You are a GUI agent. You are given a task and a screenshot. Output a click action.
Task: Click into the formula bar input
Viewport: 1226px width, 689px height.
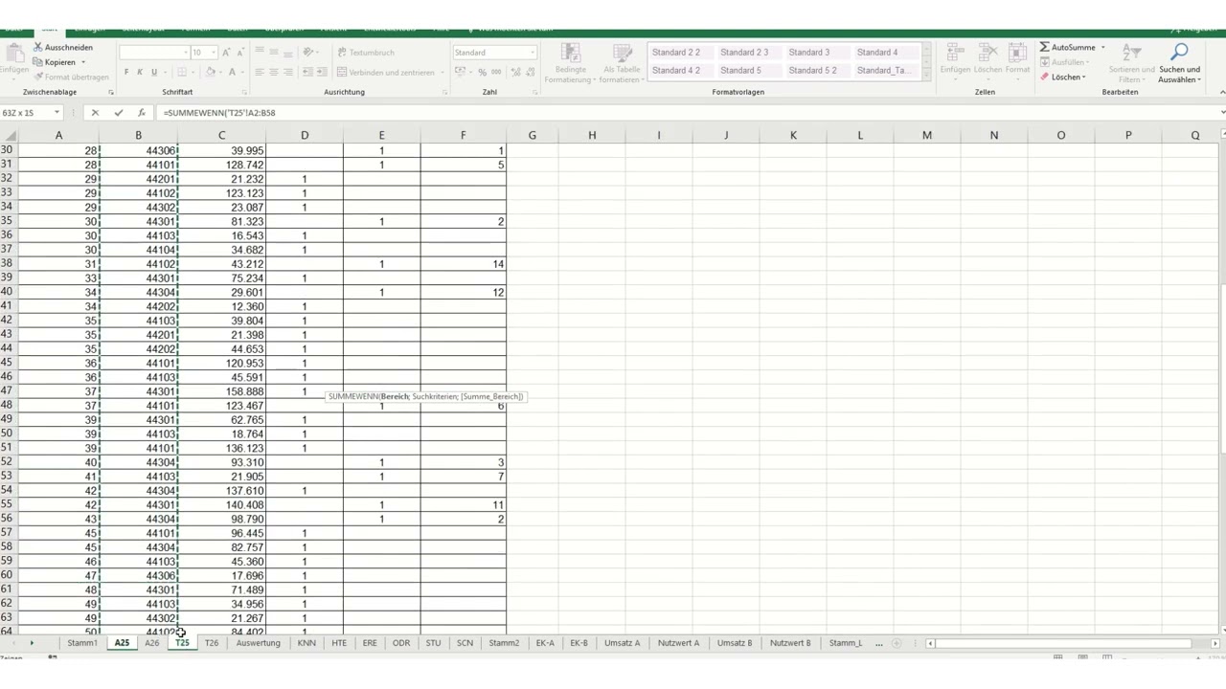pos(686,113)
